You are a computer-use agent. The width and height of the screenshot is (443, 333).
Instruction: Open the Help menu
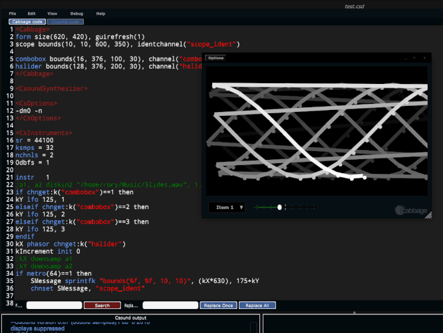pyautogui.click(x=100, y=13)
